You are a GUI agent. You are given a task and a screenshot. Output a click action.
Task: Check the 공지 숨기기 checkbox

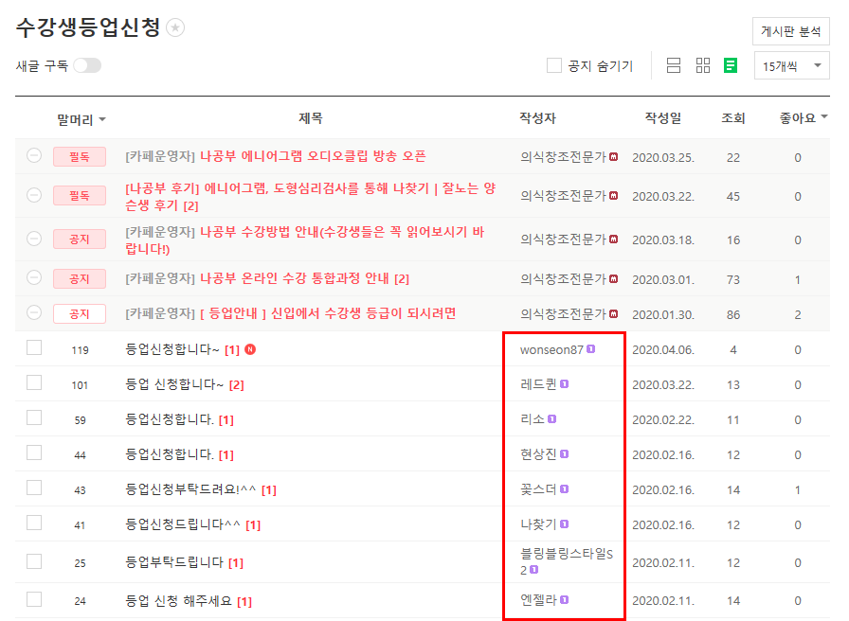click(x=554, y=65)
